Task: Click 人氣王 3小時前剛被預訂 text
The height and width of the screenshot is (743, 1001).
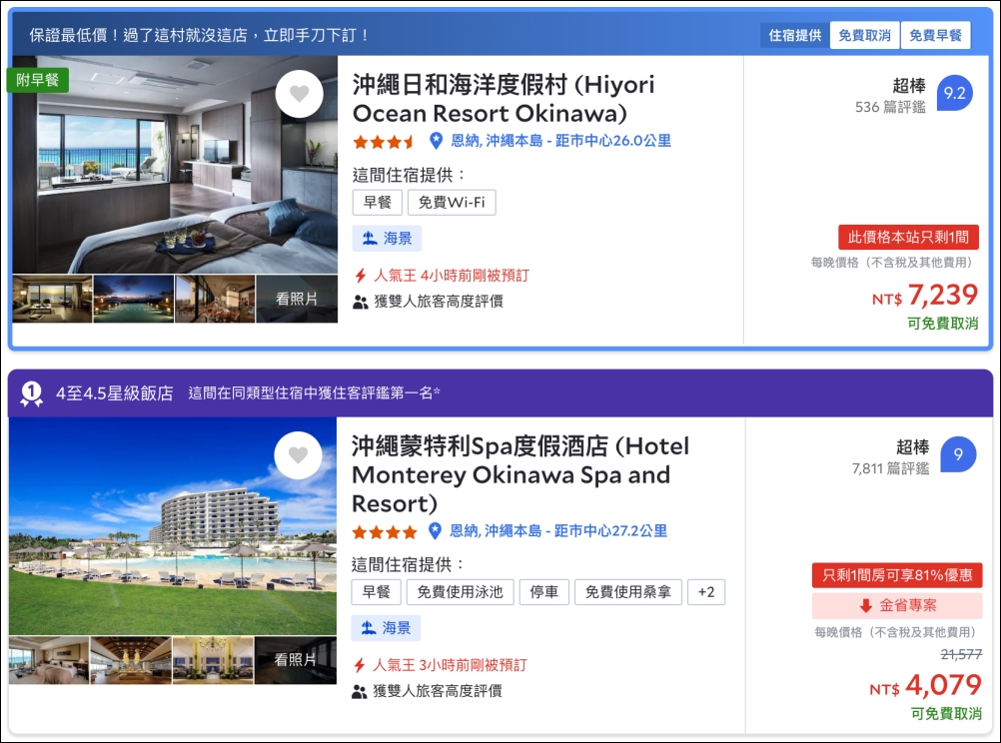Action: [451, 665]
